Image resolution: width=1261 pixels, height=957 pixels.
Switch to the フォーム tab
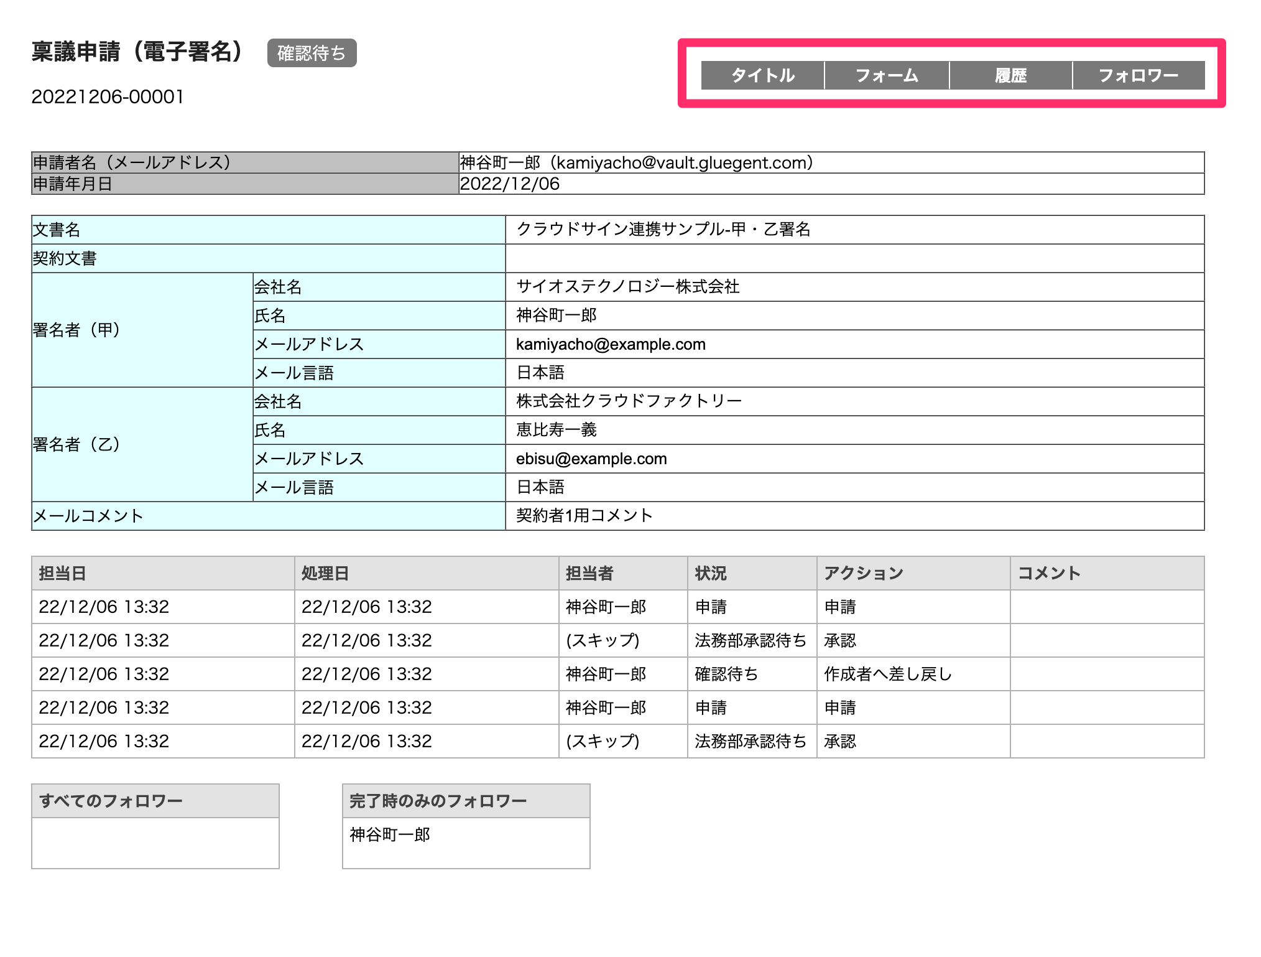coord(887,75)
